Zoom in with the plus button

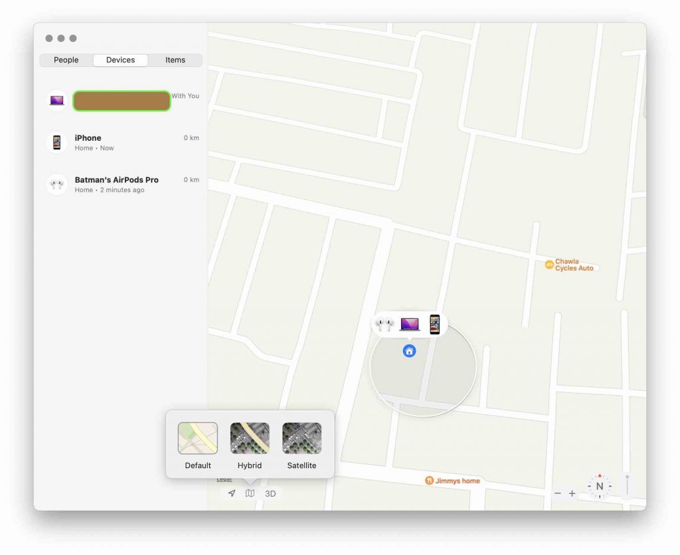coord(572,493)
